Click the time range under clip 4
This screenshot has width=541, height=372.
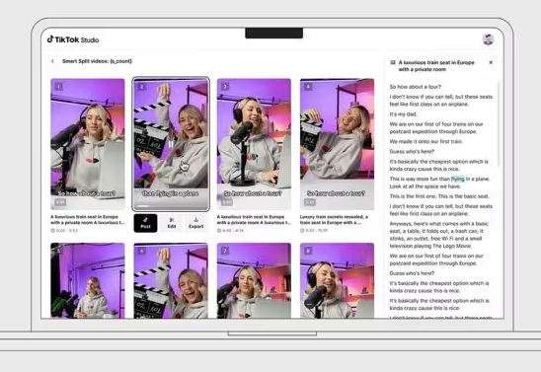click(x=317, y=230)
